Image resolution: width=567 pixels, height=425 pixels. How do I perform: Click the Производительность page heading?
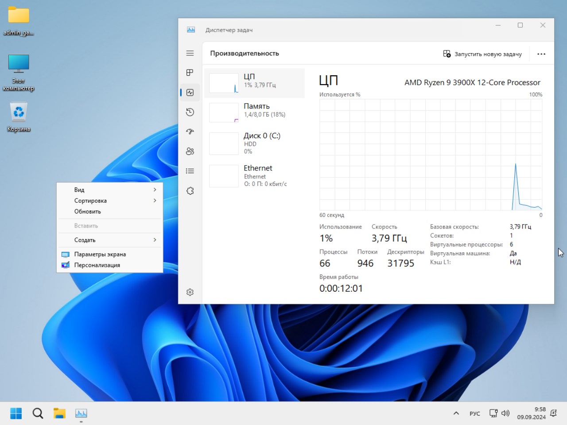(245, 53)
